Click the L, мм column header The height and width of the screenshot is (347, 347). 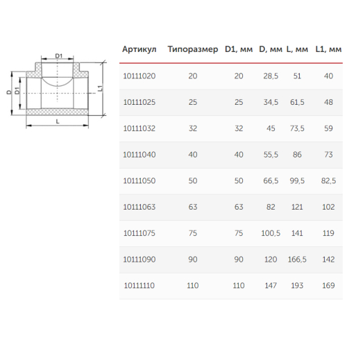(297, 49)
